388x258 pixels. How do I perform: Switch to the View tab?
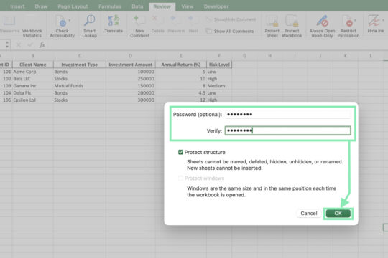coord(188,6)
